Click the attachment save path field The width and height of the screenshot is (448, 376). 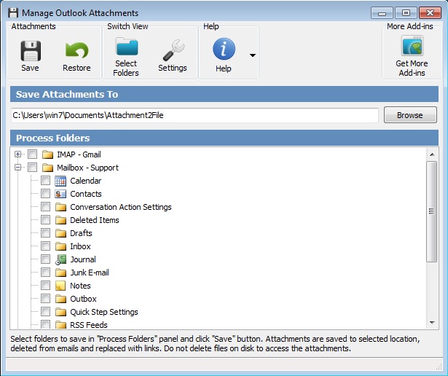(x=194, y=115)
